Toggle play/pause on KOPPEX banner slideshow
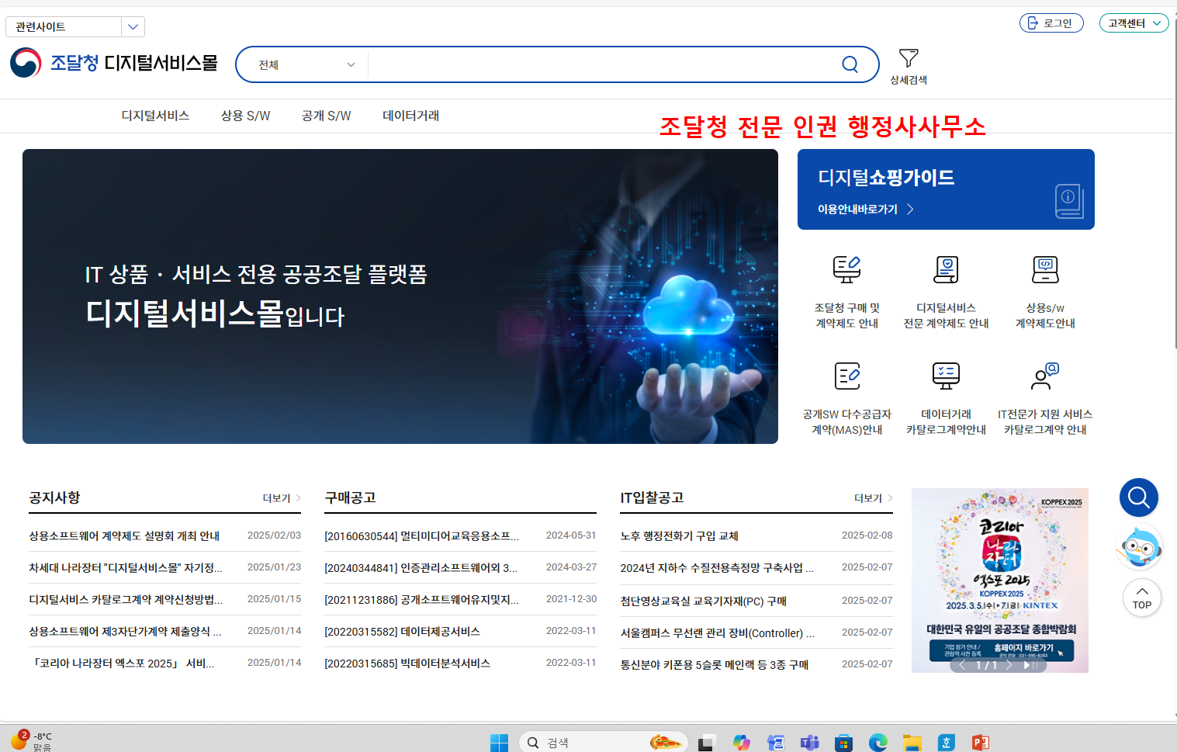The width and height of the screenshot is (1177, 752). (1030, 665)
